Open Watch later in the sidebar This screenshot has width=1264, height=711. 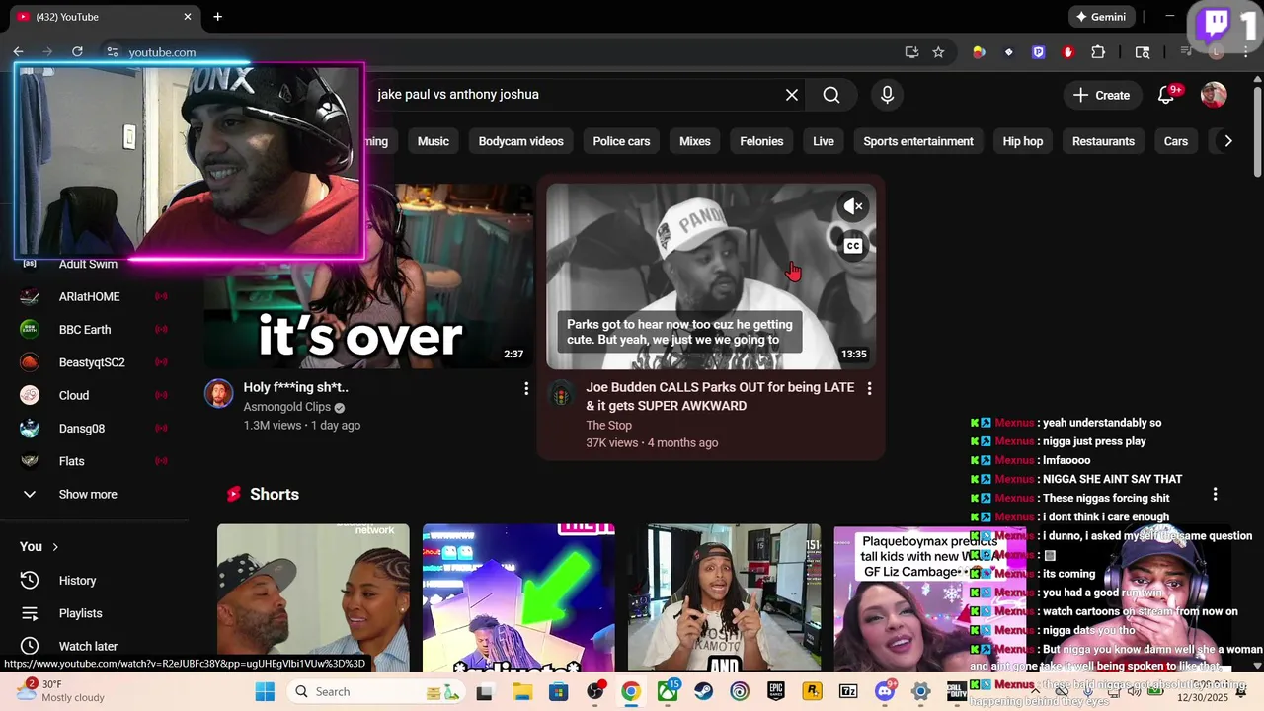coord(94,646)
